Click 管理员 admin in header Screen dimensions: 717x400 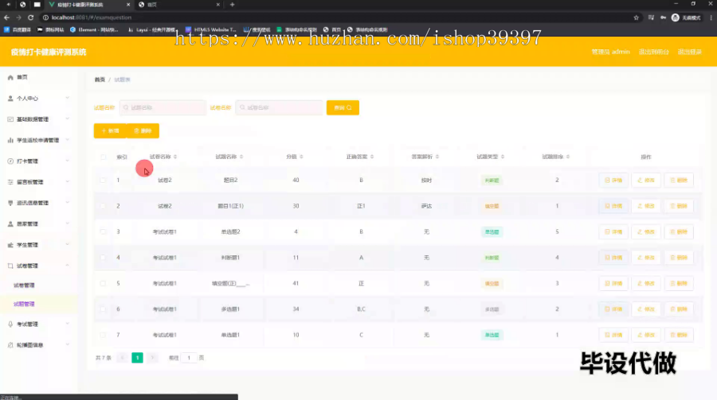click(x=610, y=52)
